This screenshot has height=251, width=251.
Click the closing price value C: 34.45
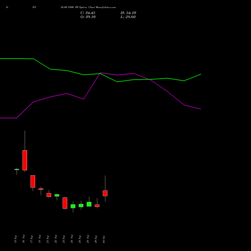click(x=88, y=13)
